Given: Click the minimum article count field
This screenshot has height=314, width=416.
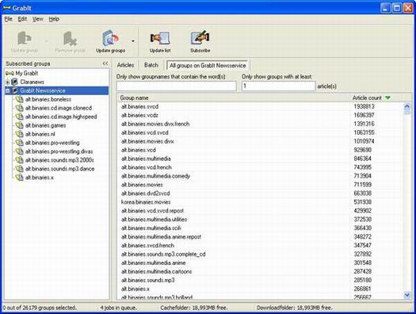Looking at the screenshot, I should coord(278,86).
